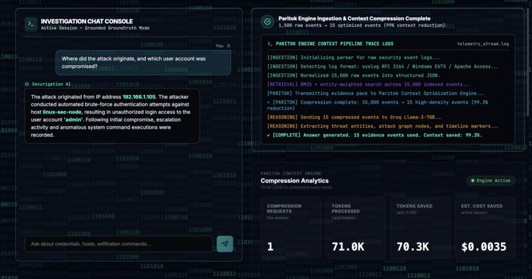Click the 1,500 raw events summary subtitle
The image size is (532, 279).
tap(362, 26)
